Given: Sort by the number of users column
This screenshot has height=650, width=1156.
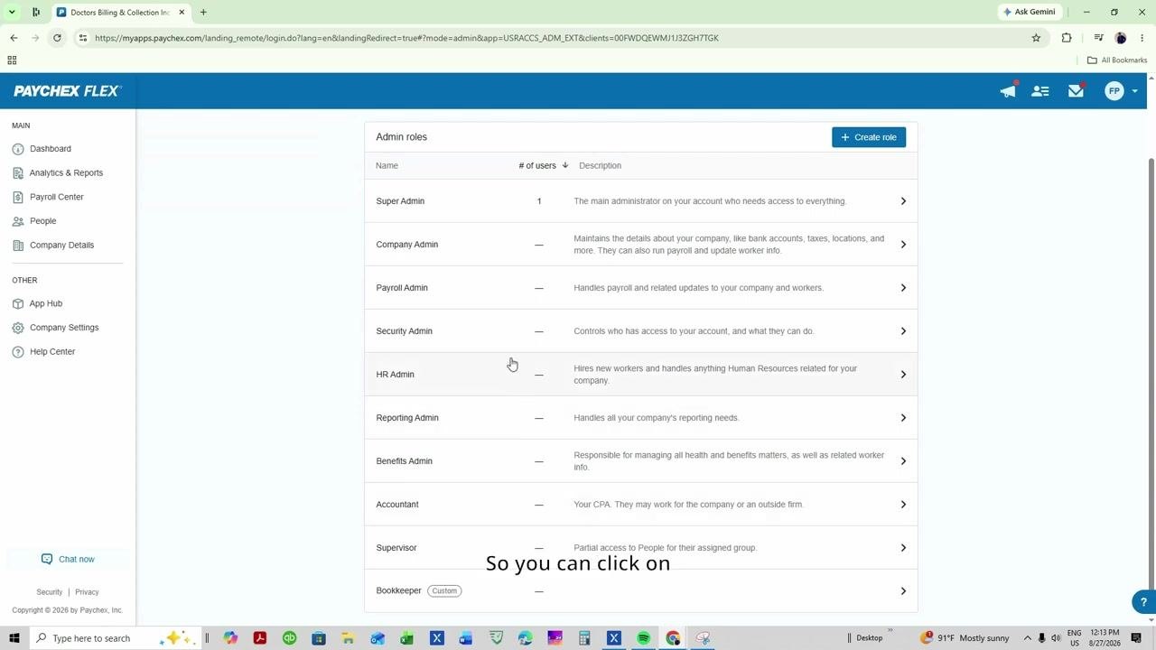Looking at the screenshot, I should (x=543, y=165).
